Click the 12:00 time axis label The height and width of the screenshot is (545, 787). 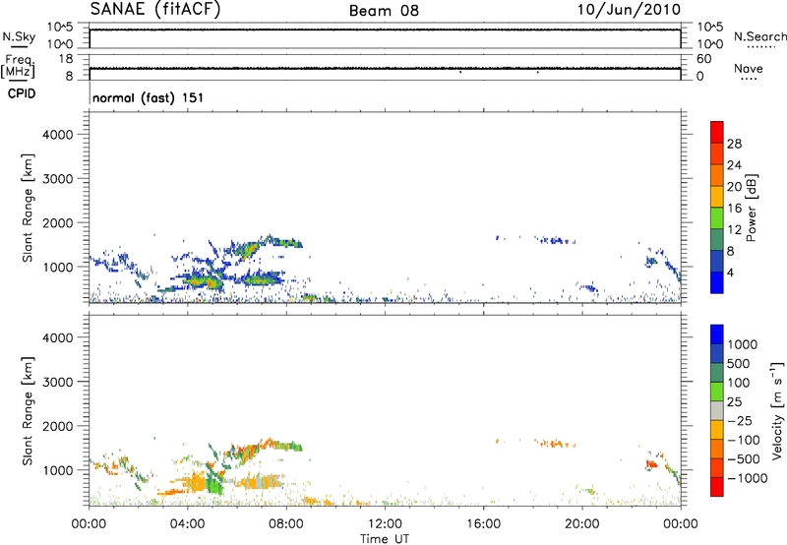(385, 523)
